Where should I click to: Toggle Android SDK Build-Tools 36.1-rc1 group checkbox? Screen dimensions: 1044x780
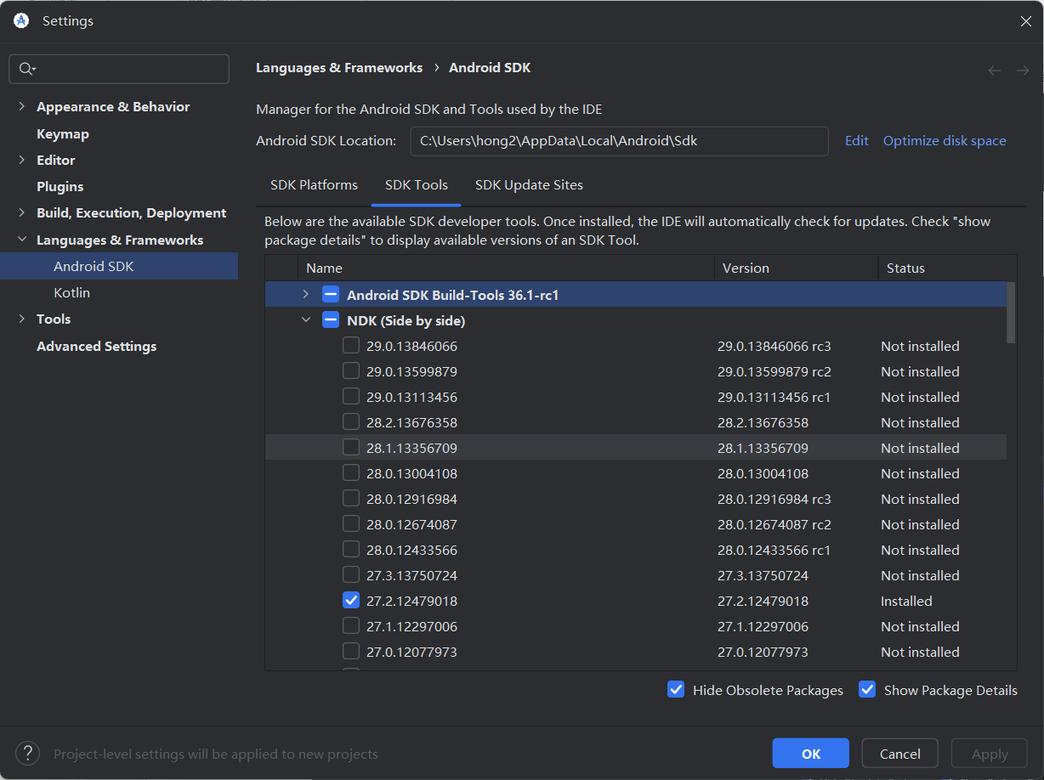(x=332, y=295)
